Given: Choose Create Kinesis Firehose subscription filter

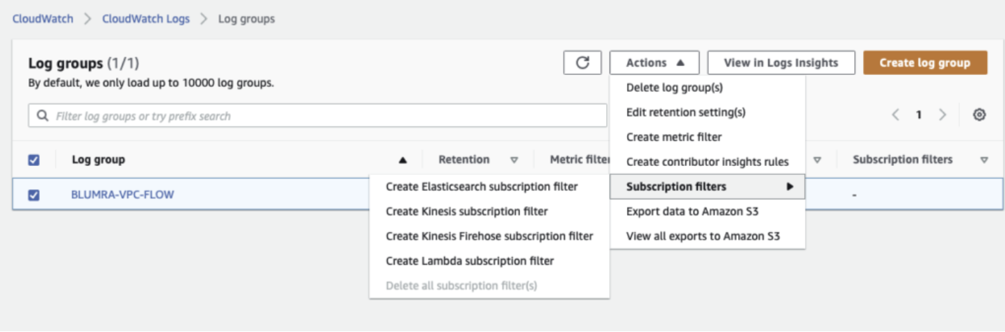Looking at the screenshot, I should (x=489, y=236).
